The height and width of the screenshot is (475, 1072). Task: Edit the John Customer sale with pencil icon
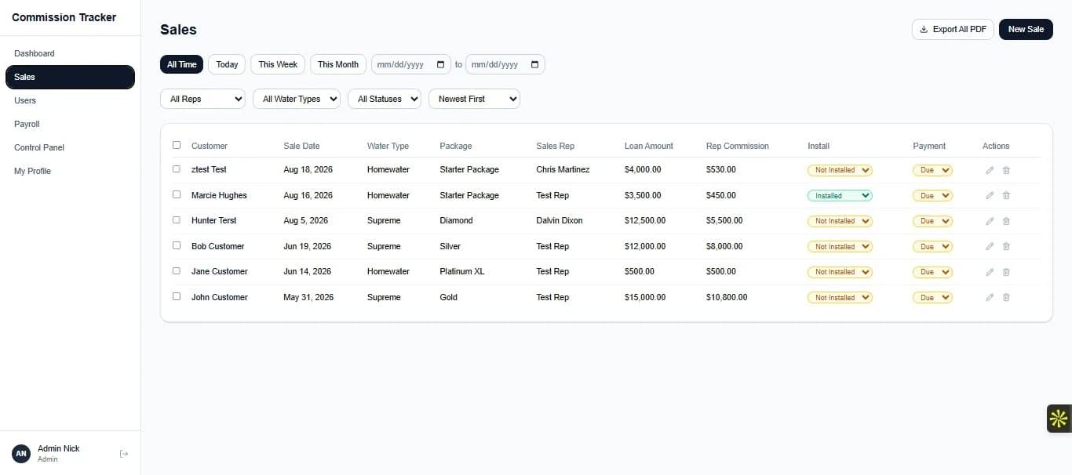point(990,297)
